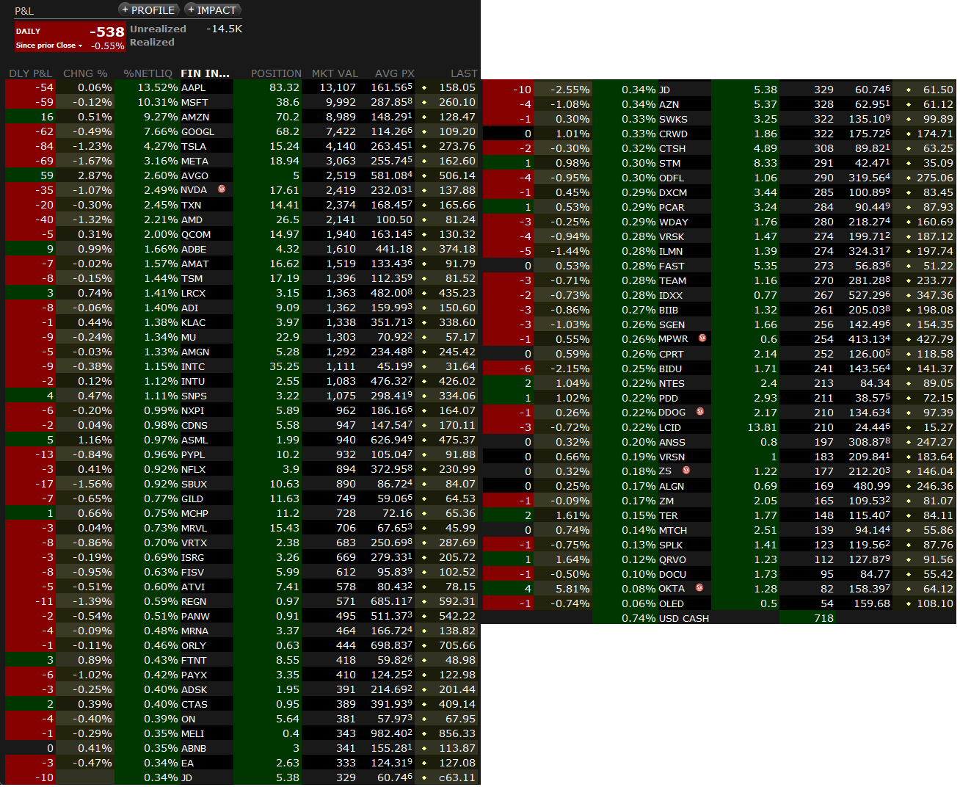The width and height of the screenshot is (960, 787).
Task: Click MSFT's market value 9,992
Action: coord(341,102)
